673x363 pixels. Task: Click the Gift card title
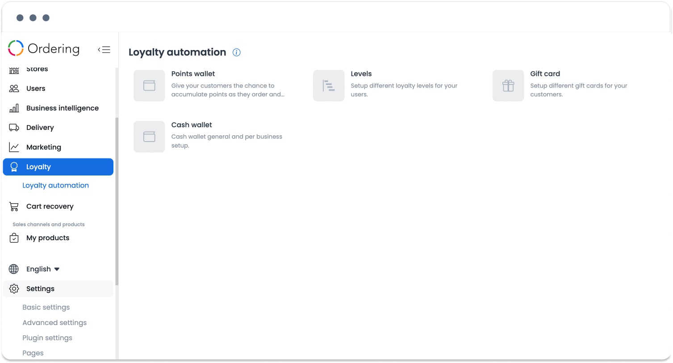point(545,74)
